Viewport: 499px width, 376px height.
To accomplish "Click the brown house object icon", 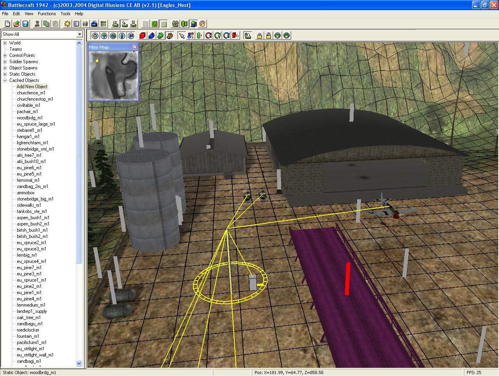I will [169, 35].
